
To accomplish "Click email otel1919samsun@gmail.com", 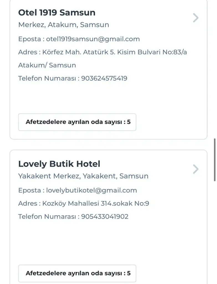I will (93, 39).
